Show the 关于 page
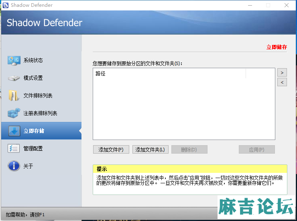297x221 pixels. point(41,166)
